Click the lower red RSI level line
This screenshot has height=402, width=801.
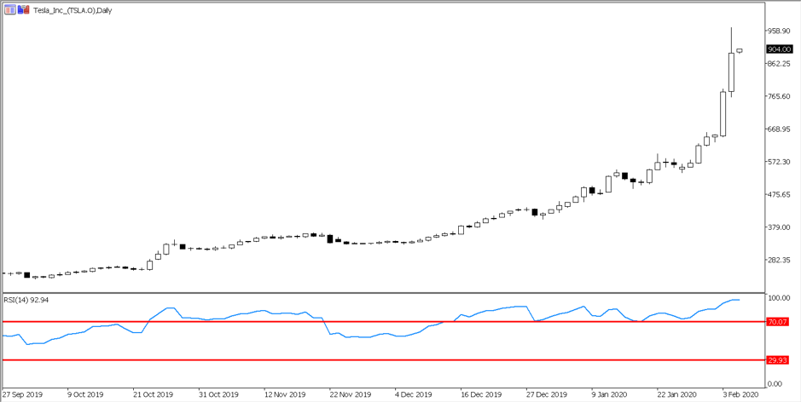[383, 360]
